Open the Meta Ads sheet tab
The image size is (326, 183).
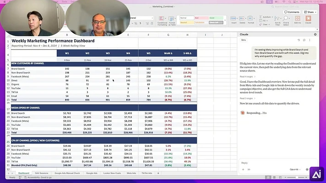[x=131, y=173]
